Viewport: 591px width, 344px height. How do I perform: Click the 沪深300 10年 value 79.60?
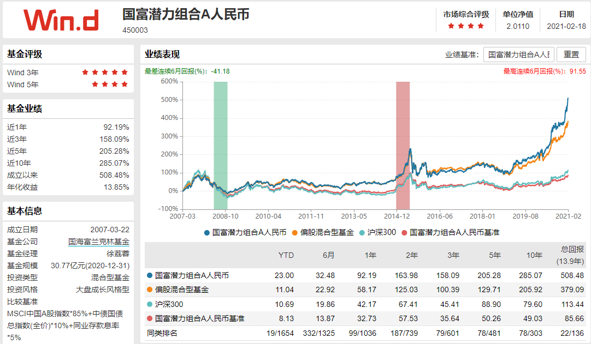pyautogui.click(x=533, y=304)
